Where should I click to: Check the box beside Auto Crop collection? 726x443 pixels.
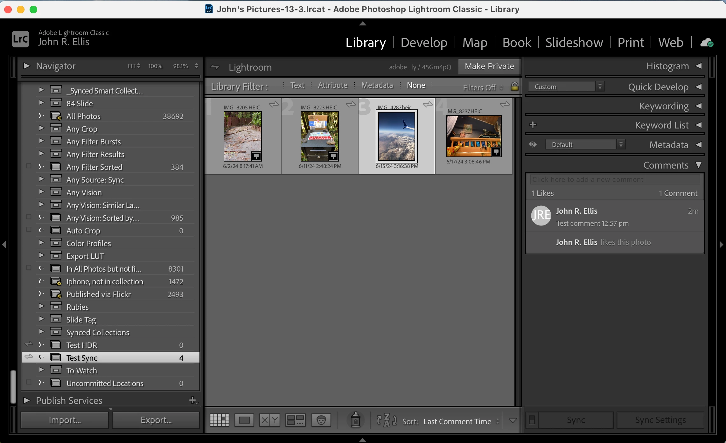tap(29, 230)
